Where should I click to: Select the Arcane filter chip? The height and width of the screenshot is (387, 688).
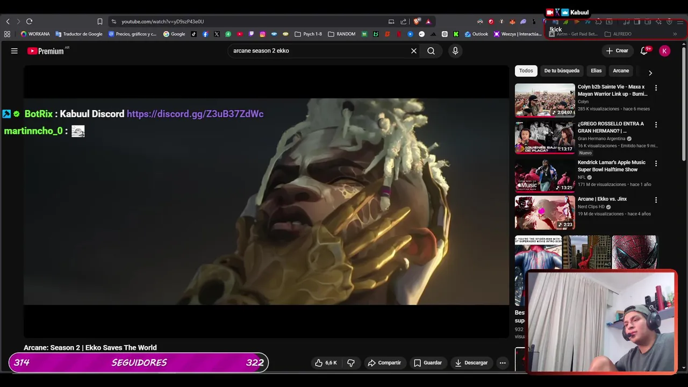tap(621, 70)
